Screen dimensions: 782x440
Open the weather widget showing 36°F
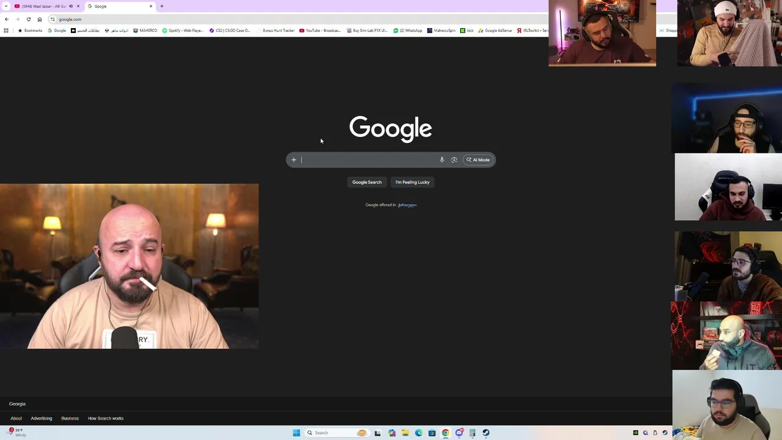(x=16, y=432)
